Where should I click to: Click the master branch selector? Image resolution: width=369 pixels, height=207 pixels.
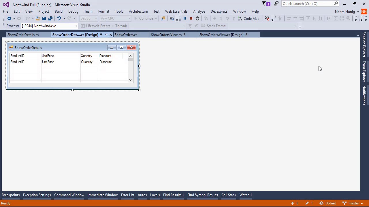353,203
